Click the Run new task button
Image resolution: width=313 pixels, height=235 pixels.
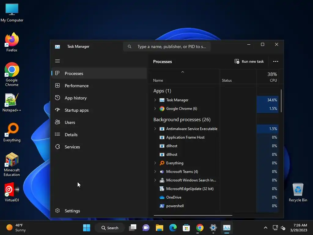coord(249,61)
